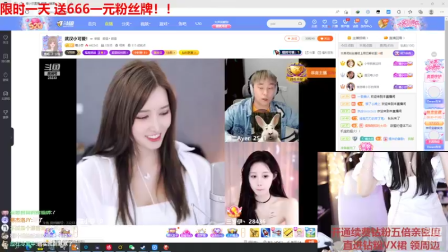448x252 pixels.
Task: Click the Douyu logo
Action: point(66,24)
